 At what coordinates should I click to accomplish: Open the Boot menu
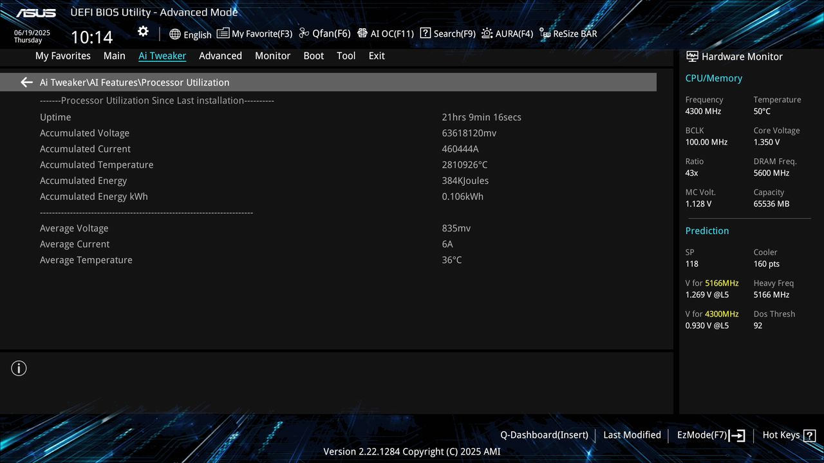(314, 56)
